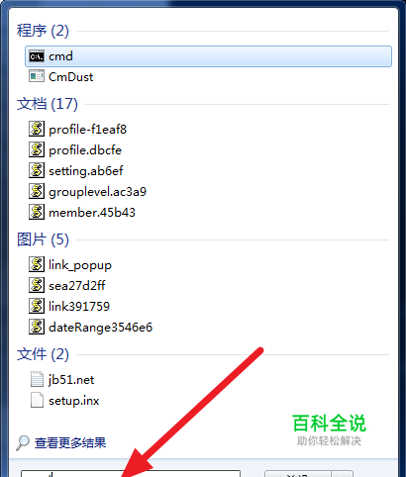
Task: Select the sea27d2ff picture icon
Action: (x=37, y=285)
